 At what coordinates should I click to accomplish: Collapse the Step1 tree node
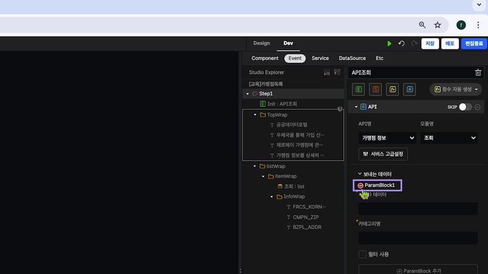point(248,94)
